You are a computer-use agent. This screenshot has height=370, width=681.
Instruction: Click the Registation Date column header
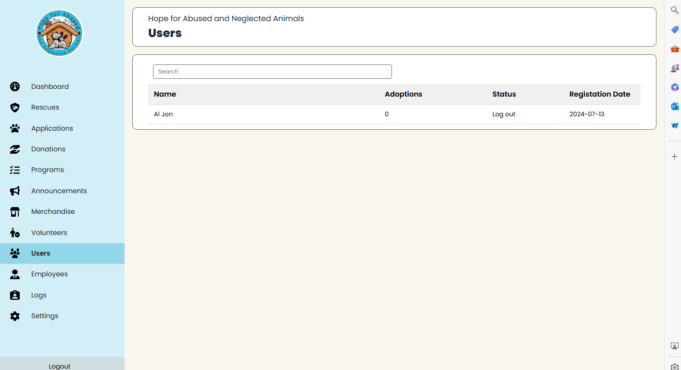[599, 94]
